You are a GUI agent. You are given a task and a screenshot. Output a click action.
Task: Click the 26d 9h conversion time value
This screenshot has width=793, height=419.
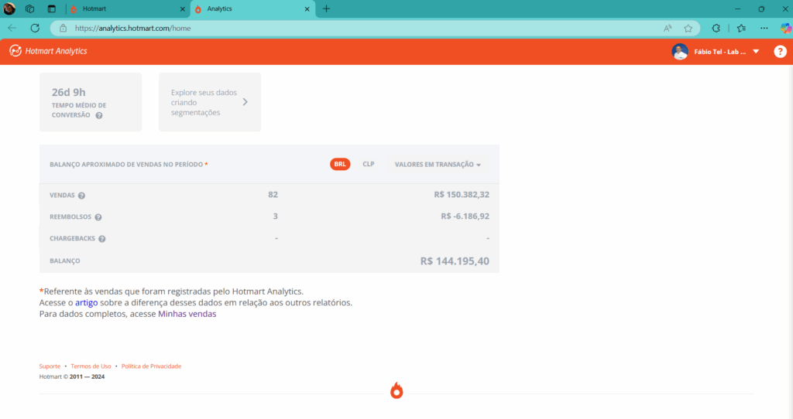[x=68, y=93]
